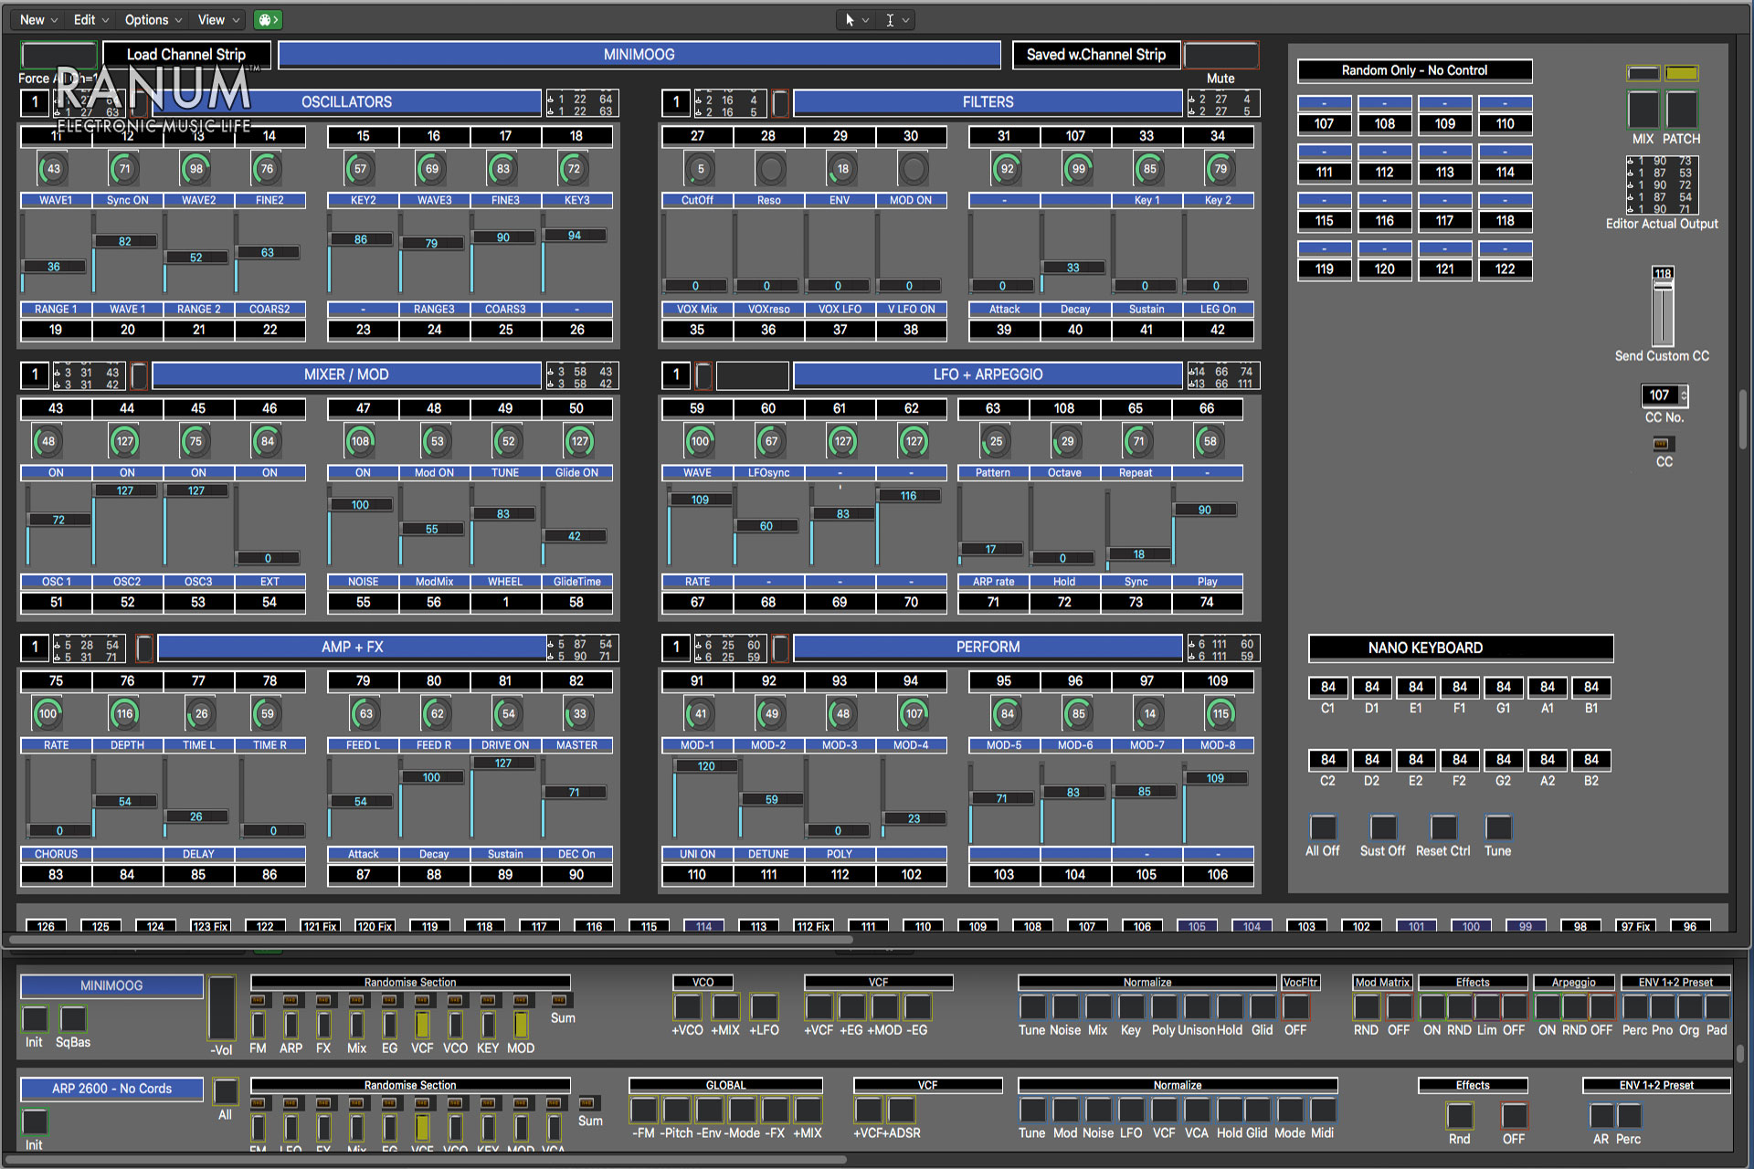Click the Load Channel Strip button
This screenshot has width=1754, height=1169.
[x=186, y=55]
